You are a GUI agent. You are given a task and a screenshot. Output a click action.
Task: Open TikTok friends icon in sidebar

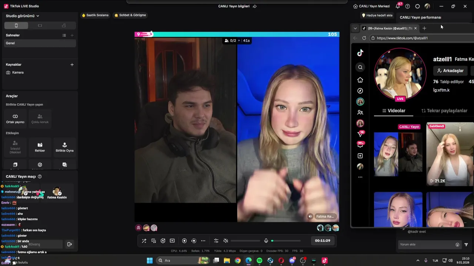tap(360, 113)
